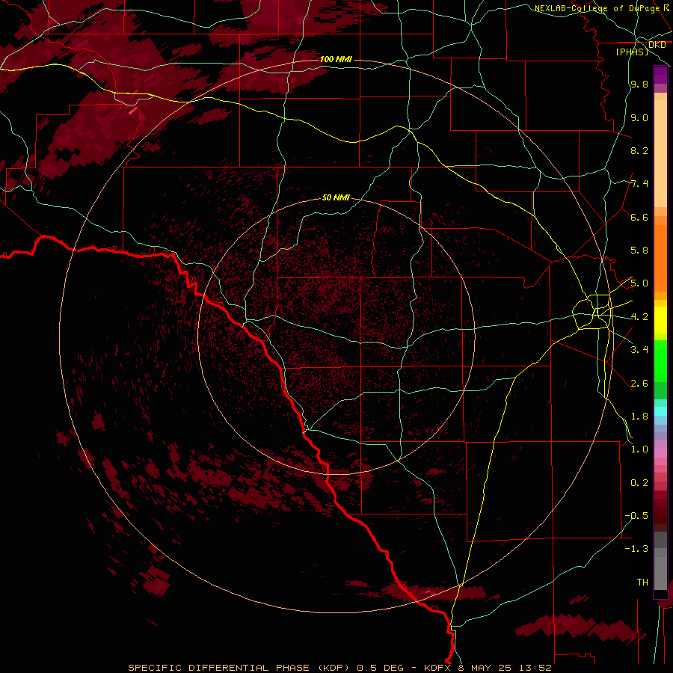Click the 50 NMI range ring label
The width and height of the screenshot is (673, 673).
[x=336, y=197]
